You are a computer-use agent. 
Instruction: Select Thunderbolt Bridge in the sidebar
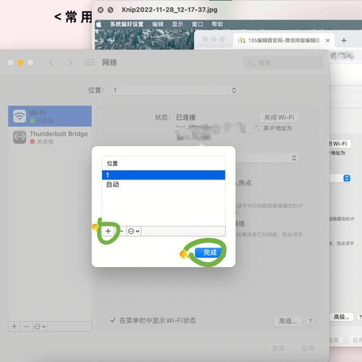click(x=50, y=137)
